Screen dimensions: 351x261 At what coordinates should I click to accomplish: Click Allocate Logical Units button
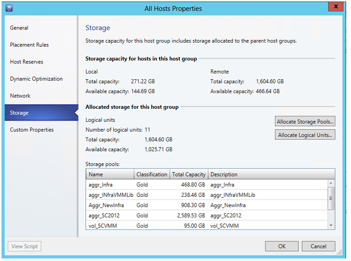(x=305, y=135)
